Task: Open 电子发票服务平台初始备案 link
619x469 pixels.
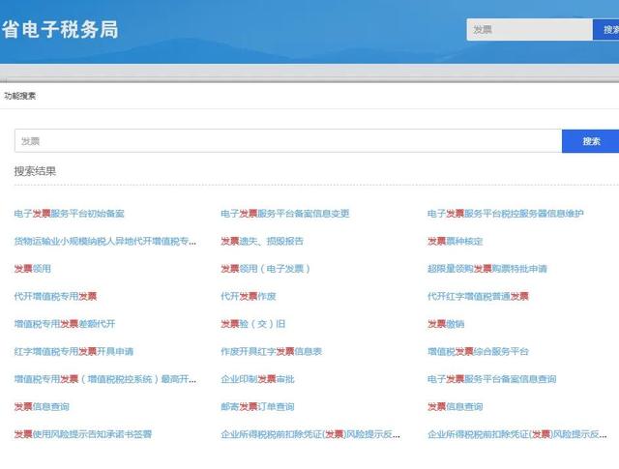Action: click(x=69, y=213)
